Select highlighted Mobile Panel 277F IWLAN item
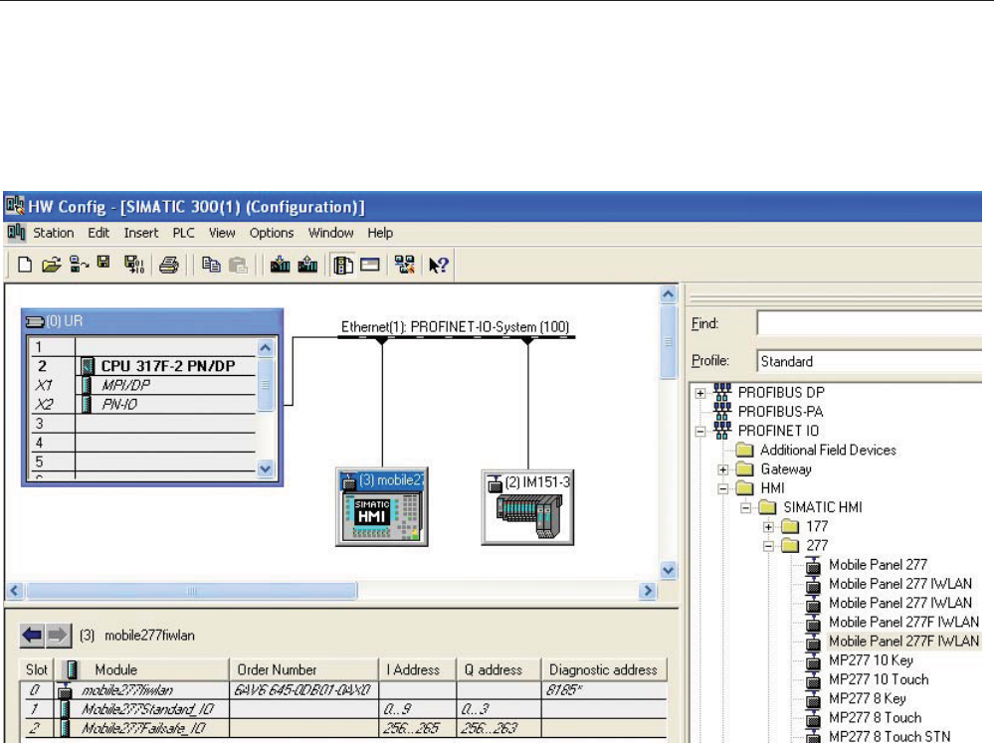The height and width of the screenshot is (743, 994). pos(903,641)
